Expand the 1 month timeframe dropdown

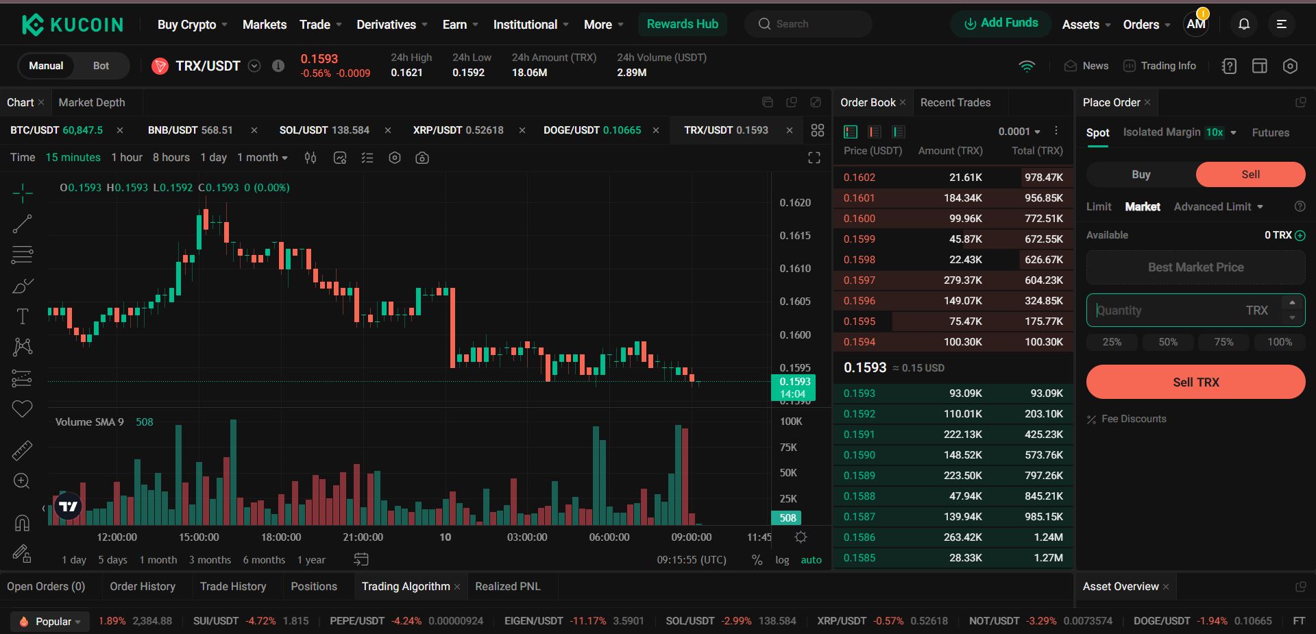[263, 158]
